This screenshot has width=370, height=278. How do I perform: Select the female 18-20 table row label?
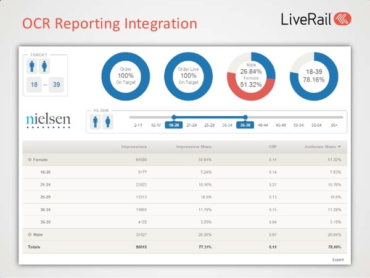(45, 172)
